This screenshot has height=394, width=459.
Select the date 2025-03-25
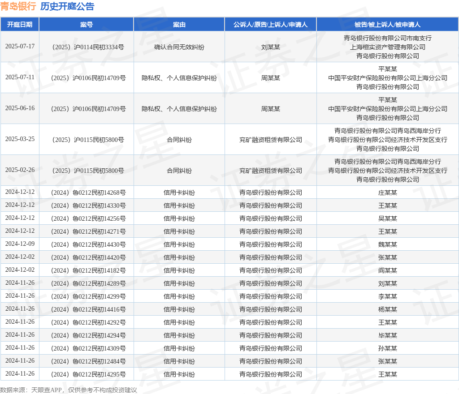click(20, 139)
